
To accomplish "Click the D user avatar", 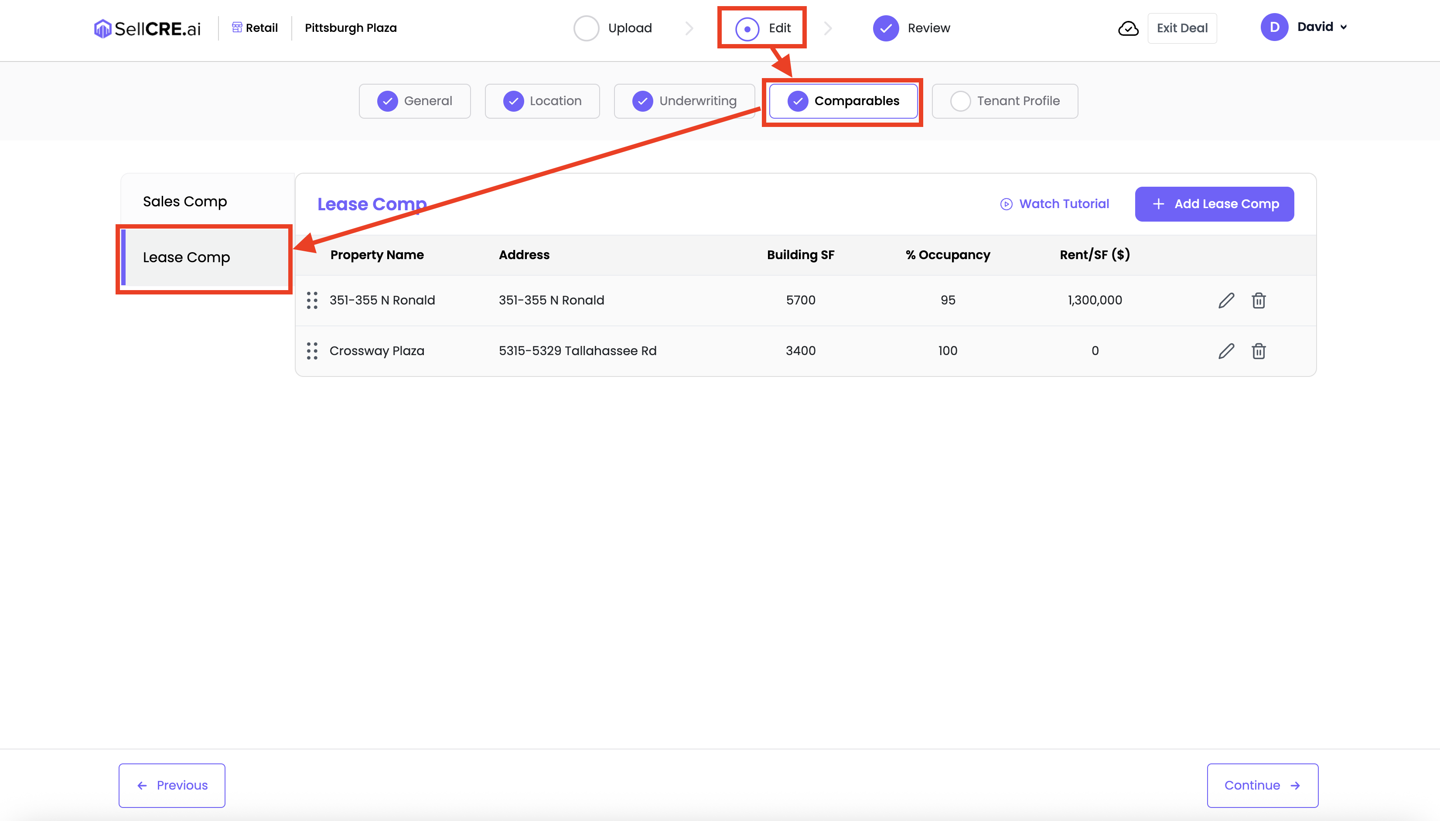I will point(1274,27).
